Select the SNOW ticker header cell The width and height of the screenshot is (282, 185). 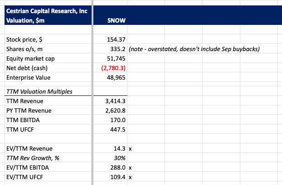pyautogui.click(x=117, y=20)
